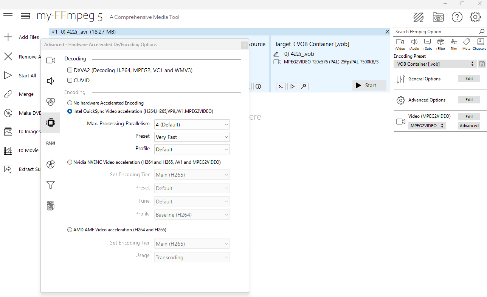The height and width of the screenshot is (297, 487).
Task: Save the encoding preset floppy icon
Action: 482,64
